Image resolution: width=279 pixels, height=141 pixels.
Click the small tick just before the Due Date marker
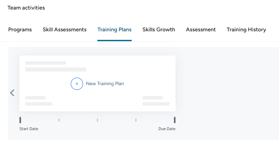point(136,120)
